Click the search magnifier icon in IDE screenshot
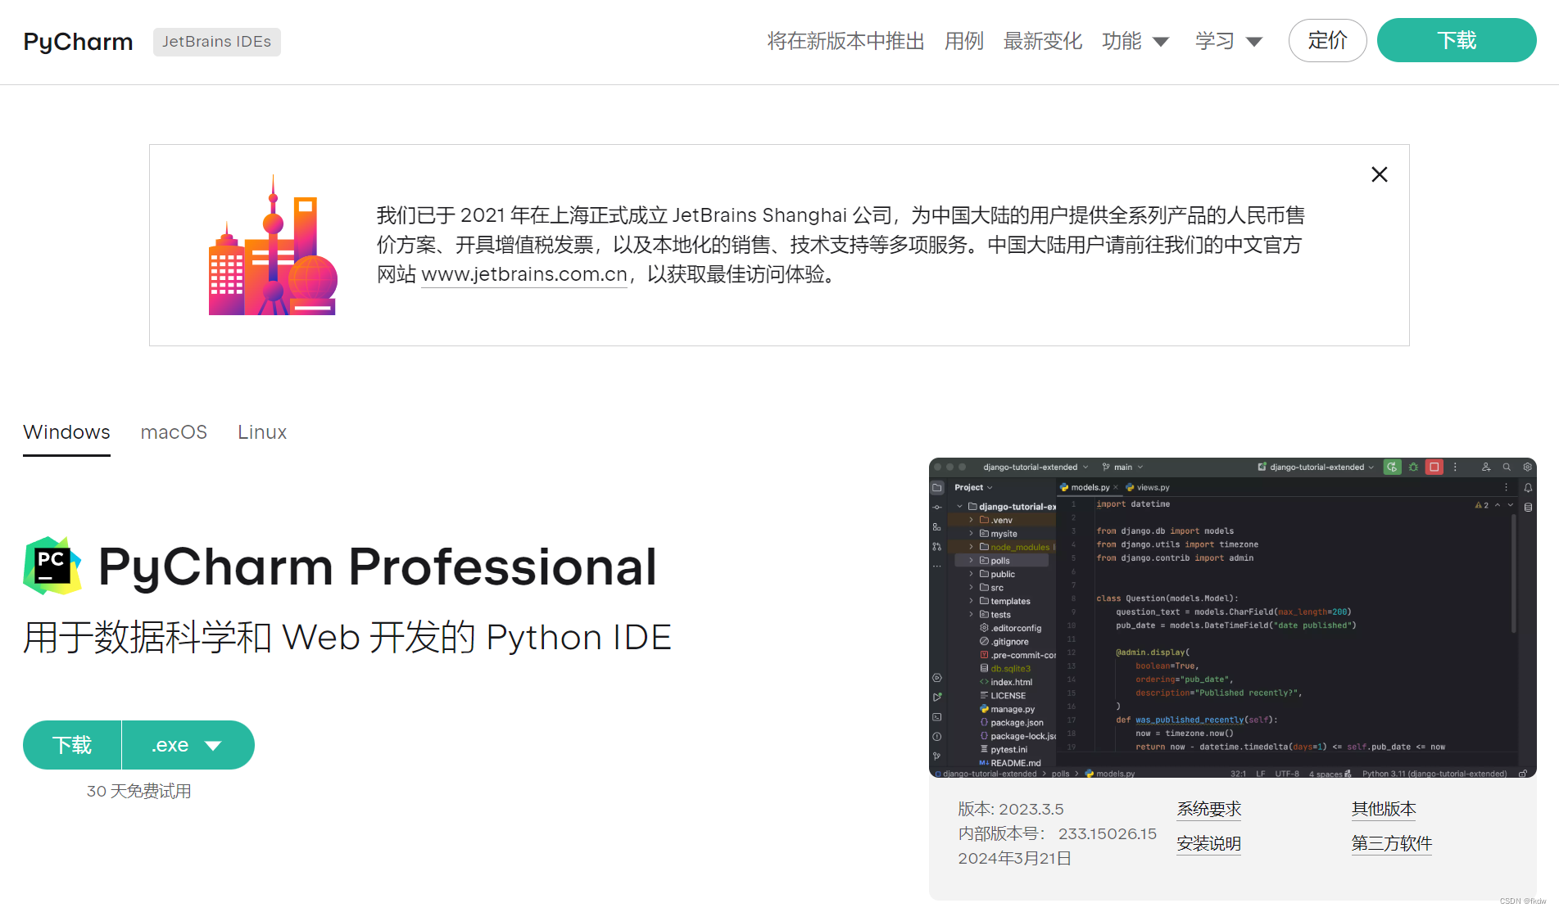 [1507, 467]
